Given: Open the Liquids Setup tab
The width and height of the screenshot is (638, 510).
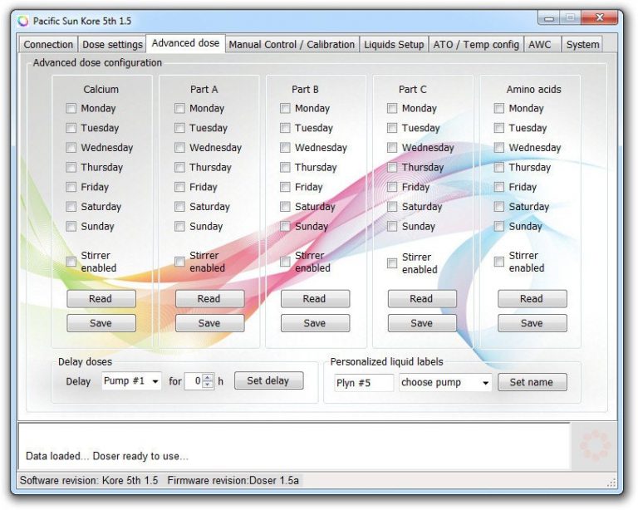Looking at the screenshot, I should point(394,45).
